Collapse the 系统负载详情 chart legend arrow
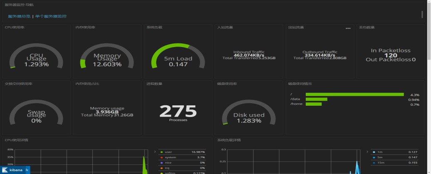 point(367,152)
